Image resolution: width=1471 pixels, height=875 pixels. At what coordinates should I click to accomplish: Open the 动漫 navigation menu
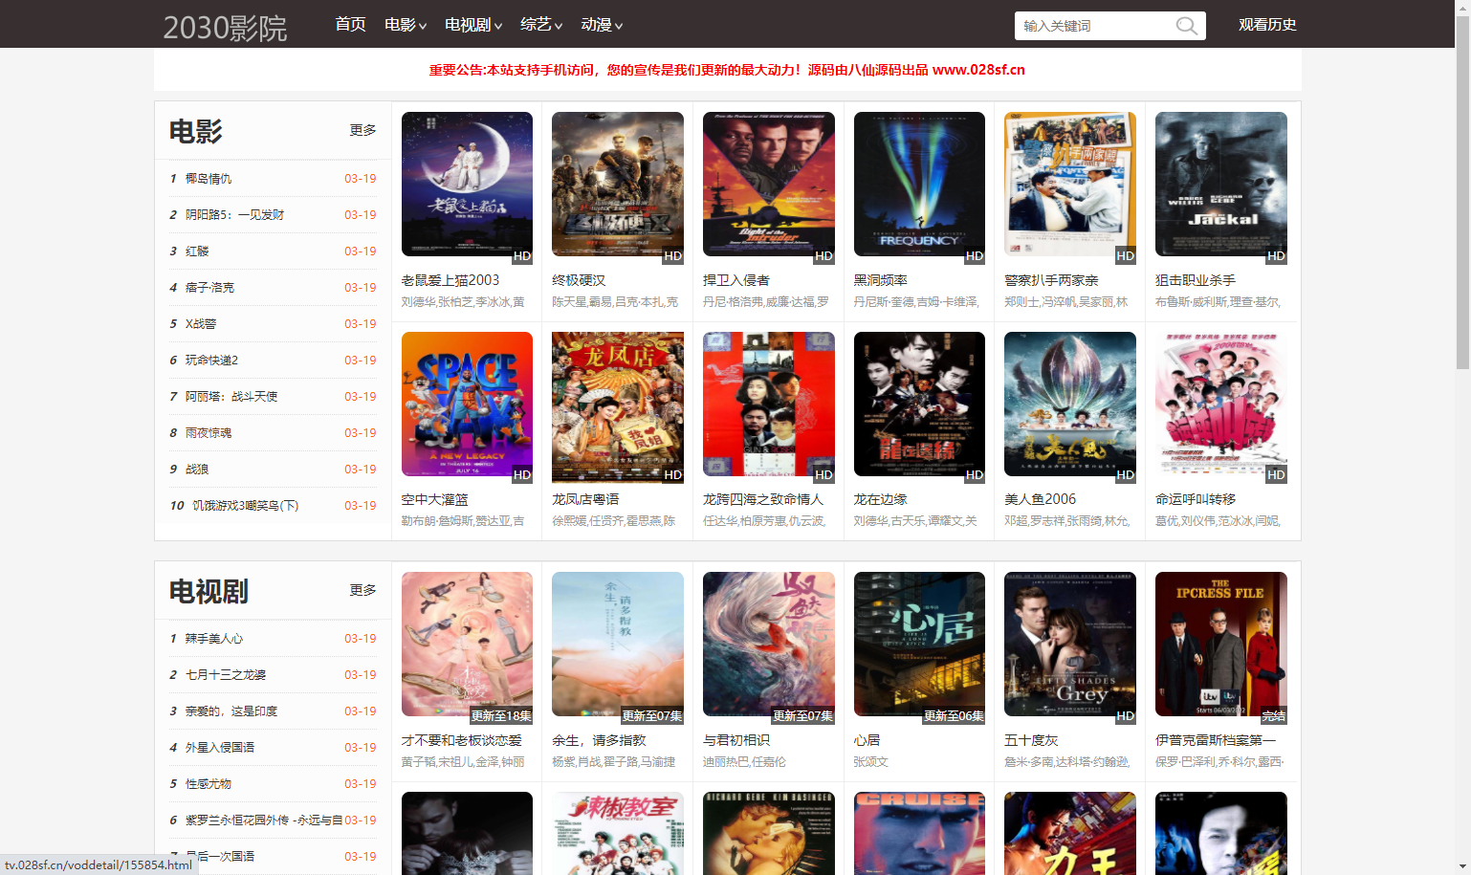(601, 25)
